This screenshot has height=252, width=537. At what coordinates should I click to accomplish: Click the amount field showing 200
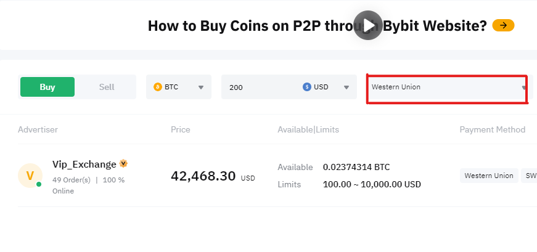[261, 87]
